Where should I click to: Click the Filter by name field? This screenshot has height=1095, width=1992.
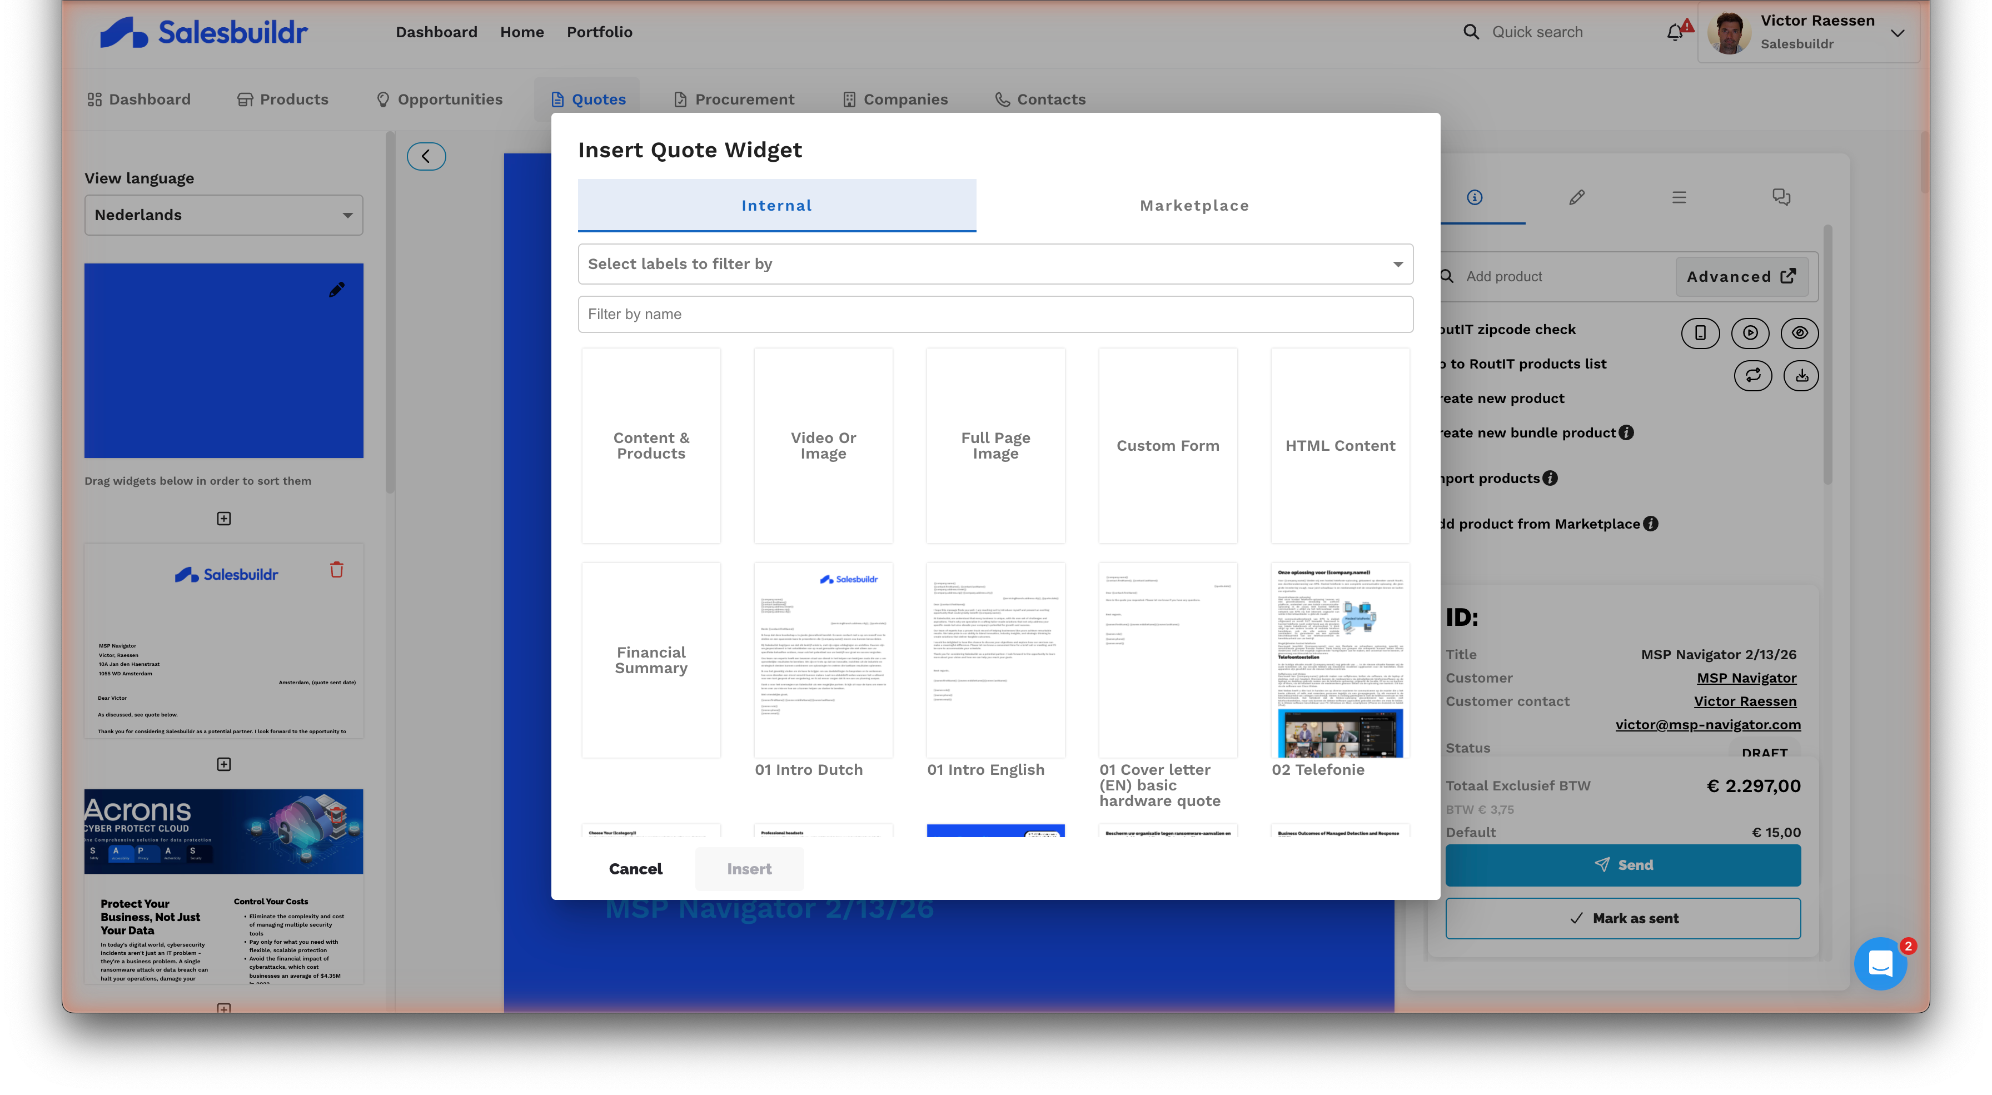[995, 314]
